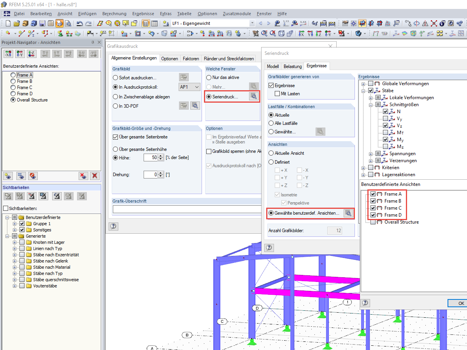Select Frame C radio in Projekt-Navigator
467x350 pixels.
click(14, 87)
